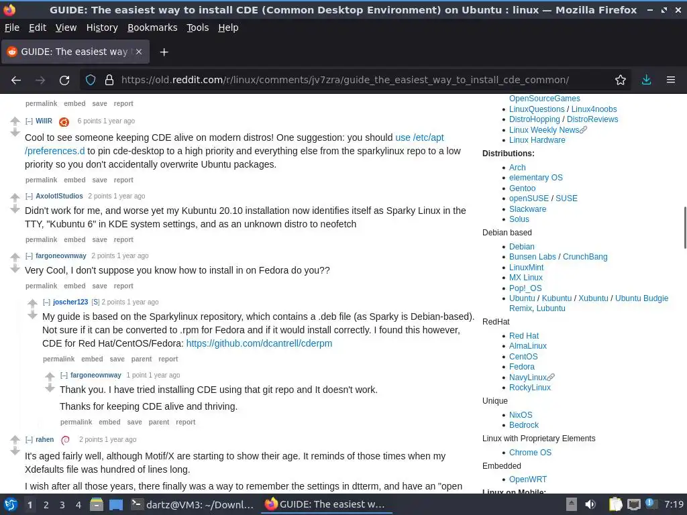Switch to virtual desktop 2

[46, 505]
